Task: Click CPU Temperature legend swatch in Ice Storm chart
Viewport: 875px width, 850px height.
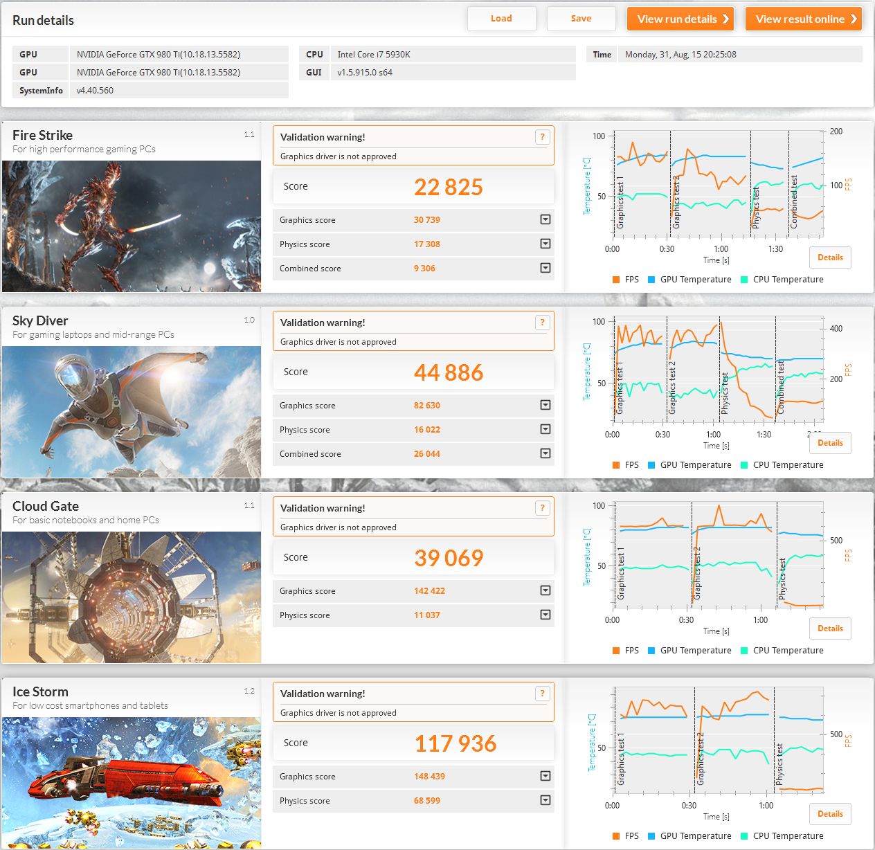Action: click(x=744, y=836)
